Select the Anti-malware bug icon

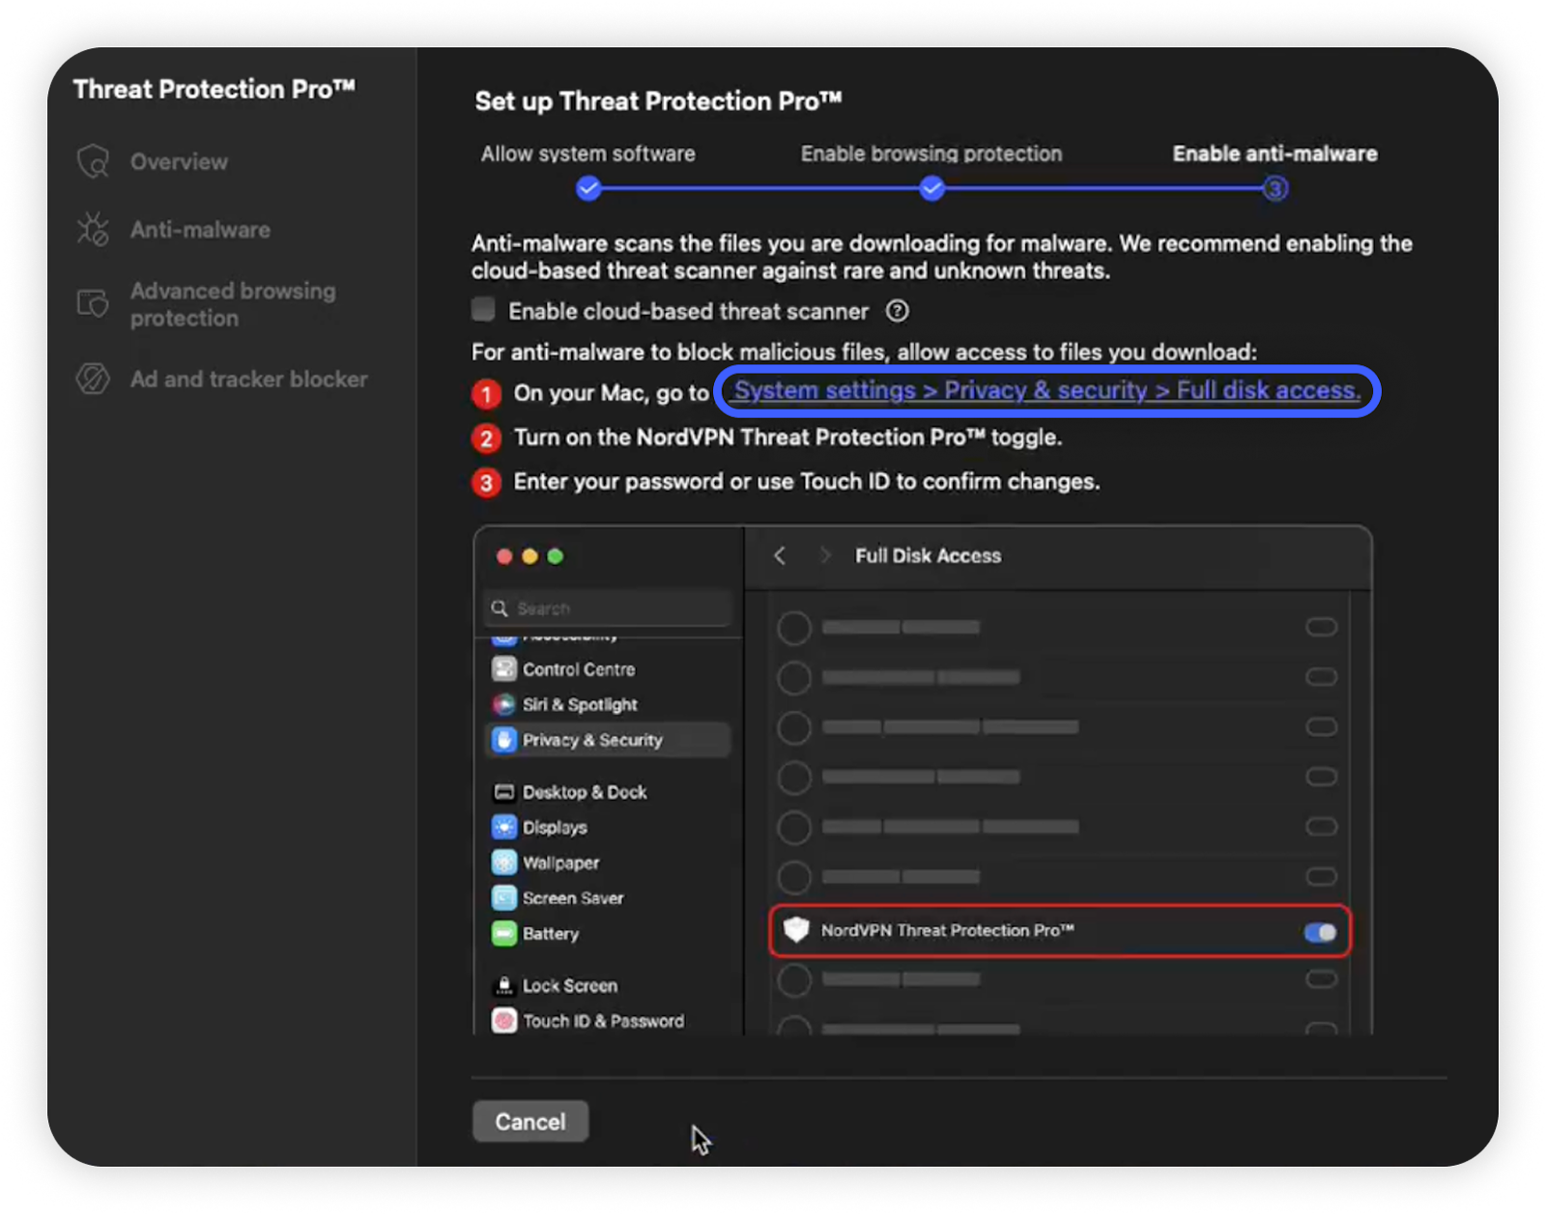pos(93,230)
